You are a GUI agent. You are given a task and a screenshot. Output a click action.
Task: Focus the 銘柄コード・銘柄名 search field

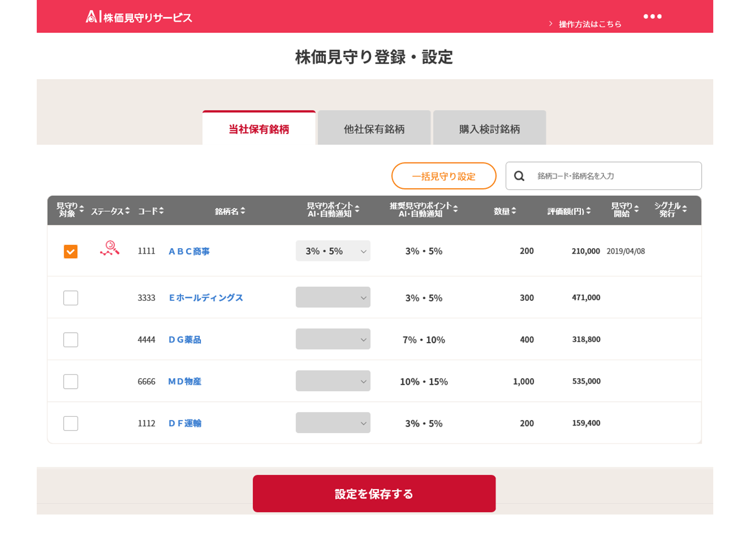point(603,176)
